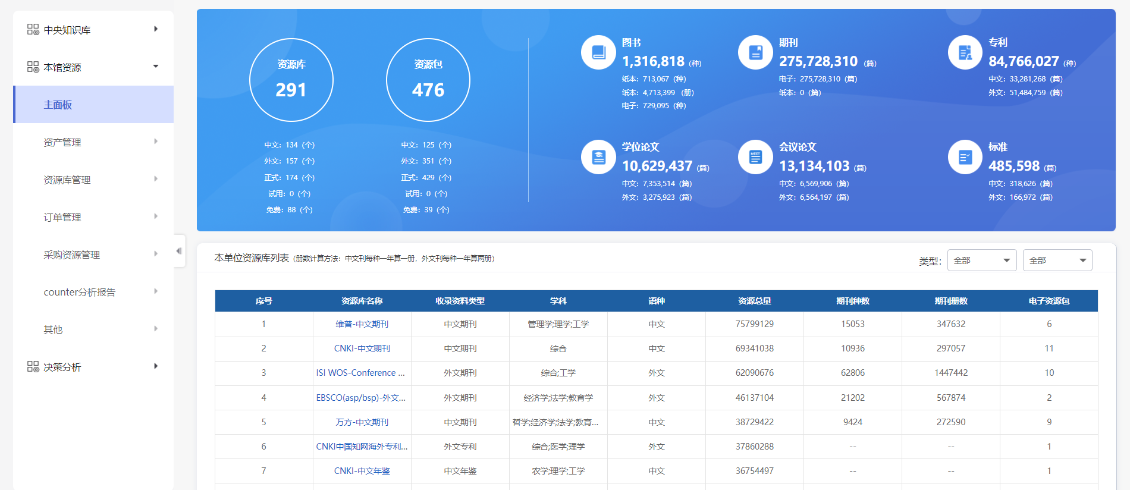Viewport: 1130px width, 490px height.
Task: Click the 期刊 journal icon
Action: tap(755, 52)
